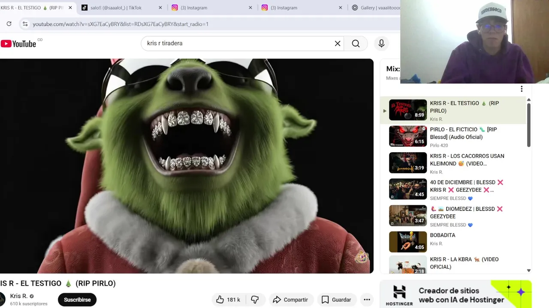The height and width of the screenshot is (308, 549).
Task: Select the DIOMEDEZ | BLESSD title
Action: pos(466,213)
